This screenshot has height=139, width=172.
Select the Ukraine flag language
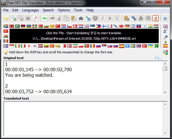(150, 46)
